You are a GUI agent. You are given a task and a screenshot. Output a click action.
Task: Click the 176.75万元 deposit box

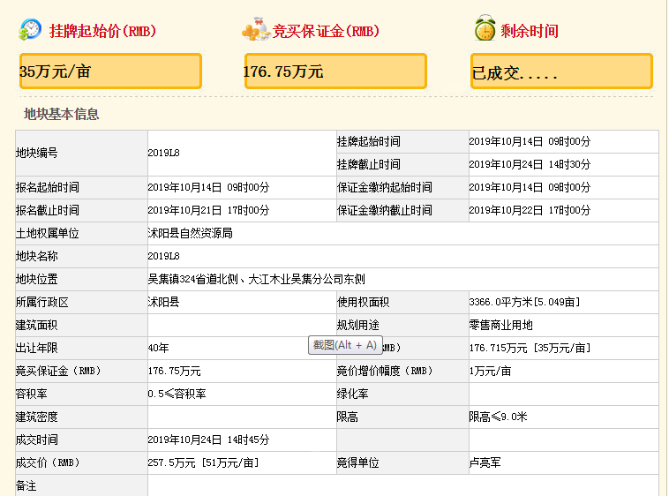335,71
